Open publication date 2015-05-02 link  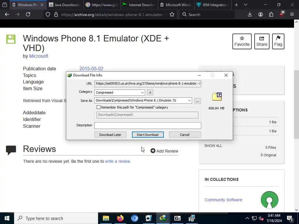[x=91, y=69]
